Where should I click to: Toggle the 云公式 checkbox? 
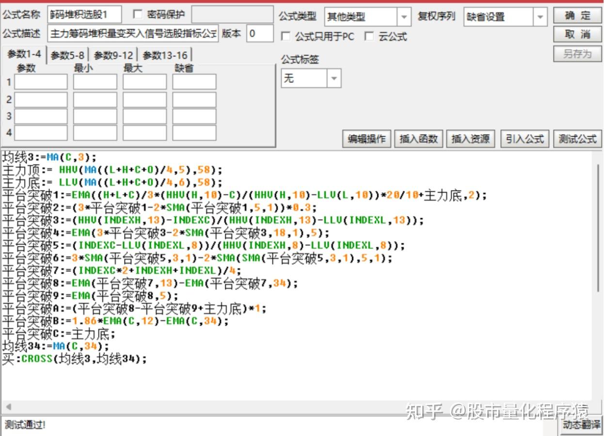click(x=369, y=36)
